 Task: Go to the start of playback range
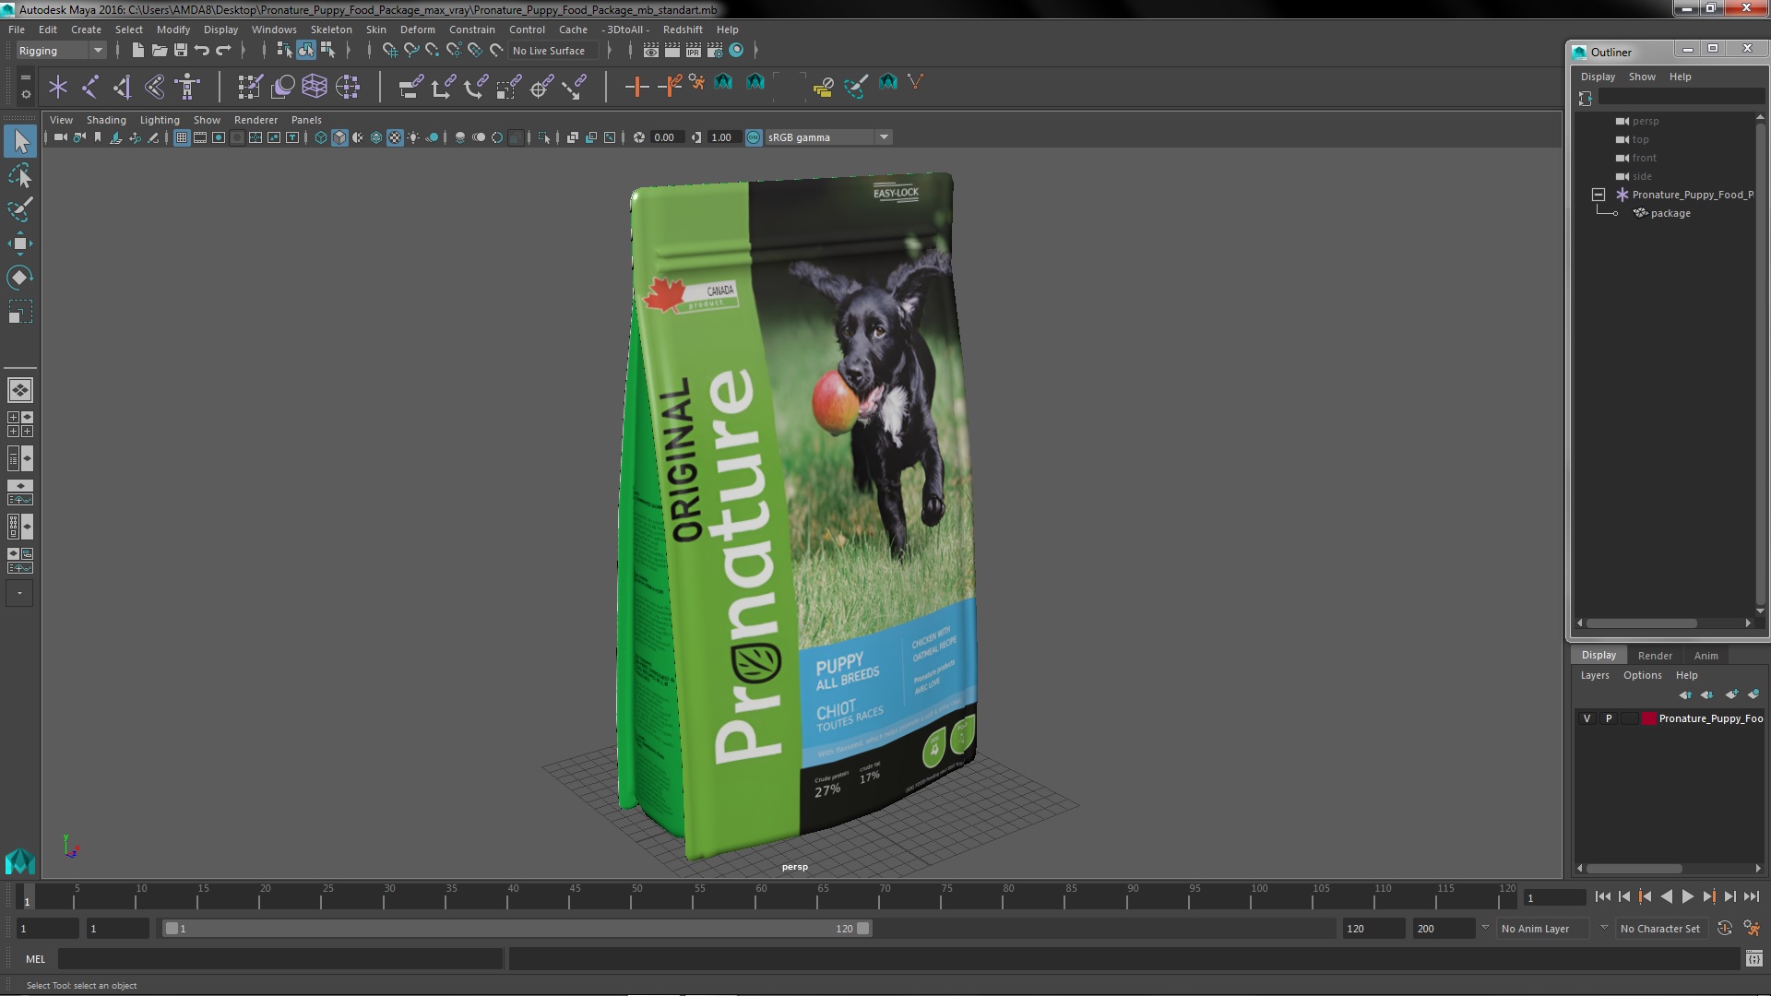coord(1602,896)
